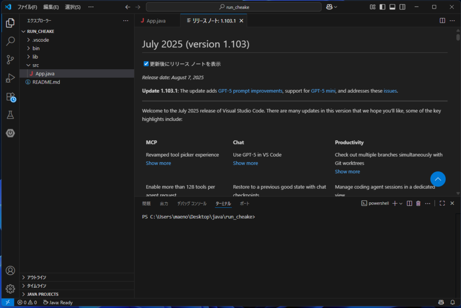Go forward with the right arrow

138,7
